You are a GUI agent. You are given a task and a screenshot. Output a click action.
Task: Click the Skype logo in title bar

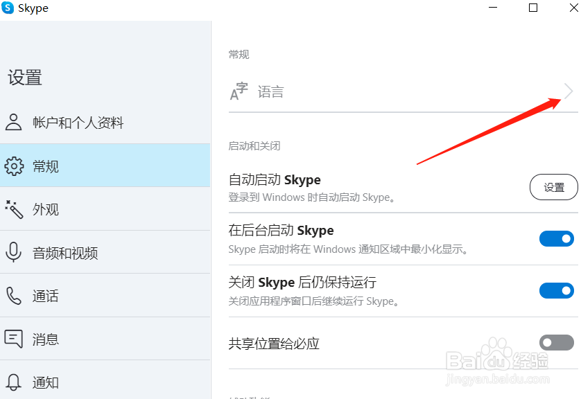point(8,8)
